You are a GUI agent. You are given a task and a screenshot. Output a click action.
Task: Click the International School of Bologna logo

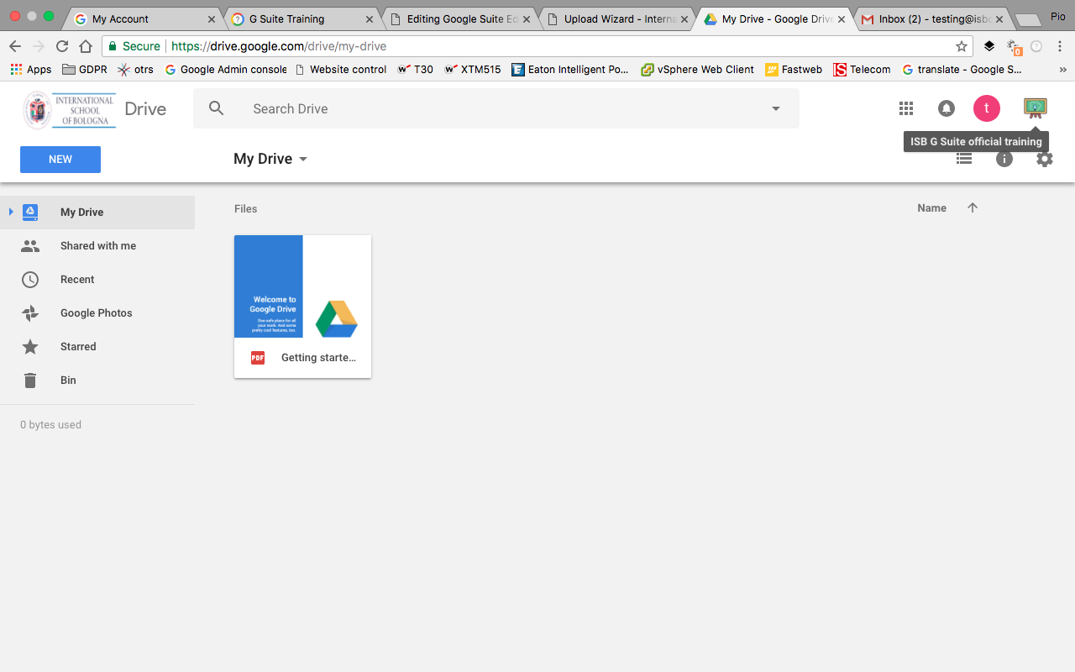[x=70, y=110]
